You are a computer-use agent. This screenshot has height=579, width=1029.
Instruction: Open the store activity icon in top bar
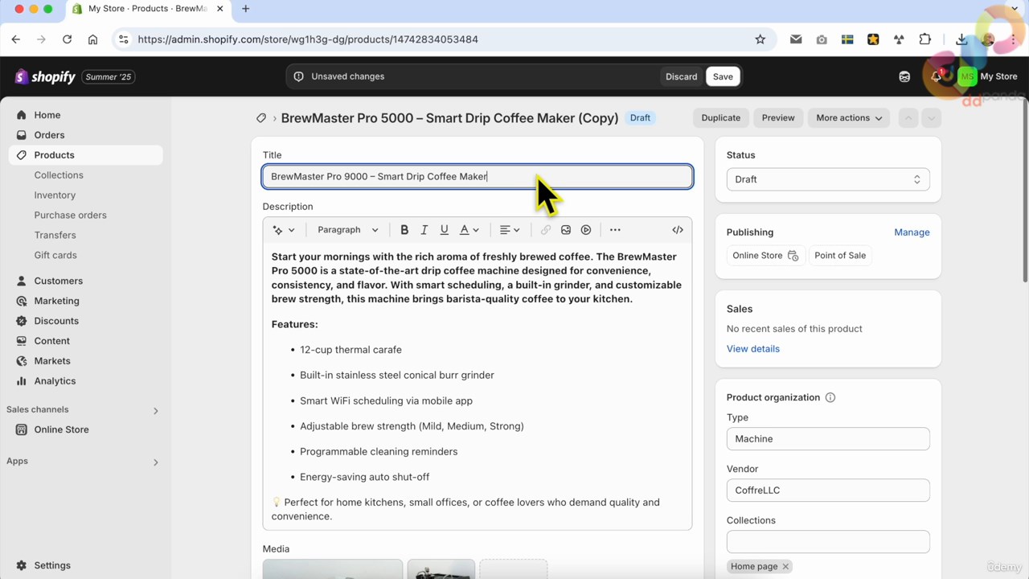click(x=904, y=76)
